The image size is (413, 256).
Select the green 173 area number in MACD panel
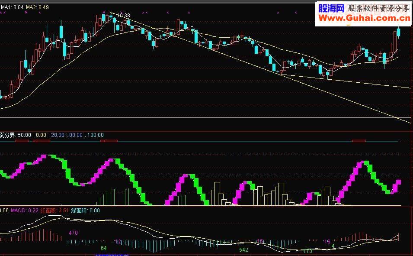(x=308, y=251)
